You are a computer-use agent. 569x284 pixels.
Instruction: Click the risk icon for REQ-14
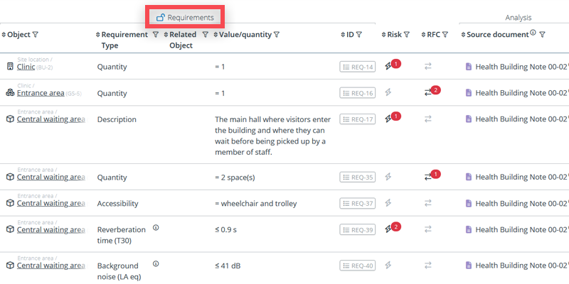388,67
